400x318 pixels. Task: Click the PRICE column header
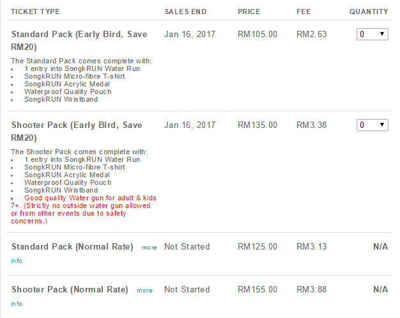[249, 12]
